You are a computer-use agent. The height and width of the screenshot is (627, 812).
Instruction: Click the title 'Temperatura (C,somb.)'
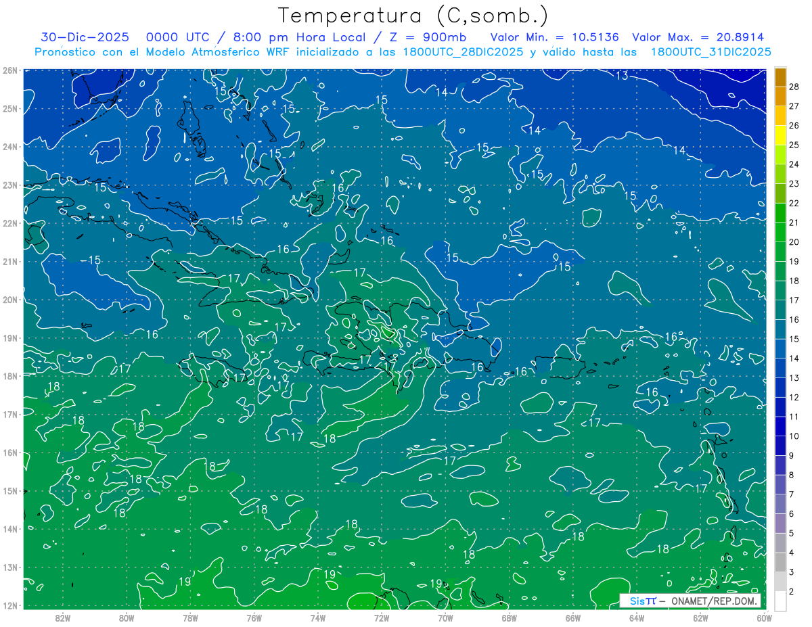click(413, 16)
